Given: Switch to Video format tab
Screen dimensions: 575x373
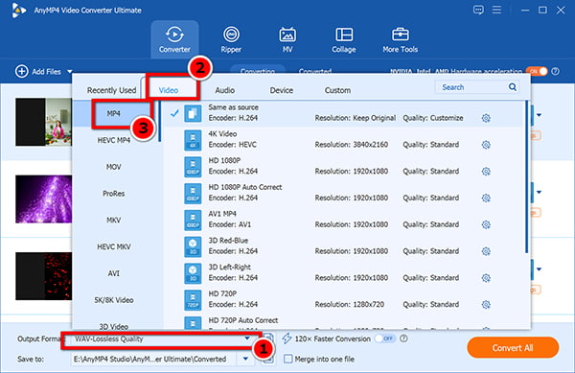Looking at the screenshot, I should (x=169, y=90).
